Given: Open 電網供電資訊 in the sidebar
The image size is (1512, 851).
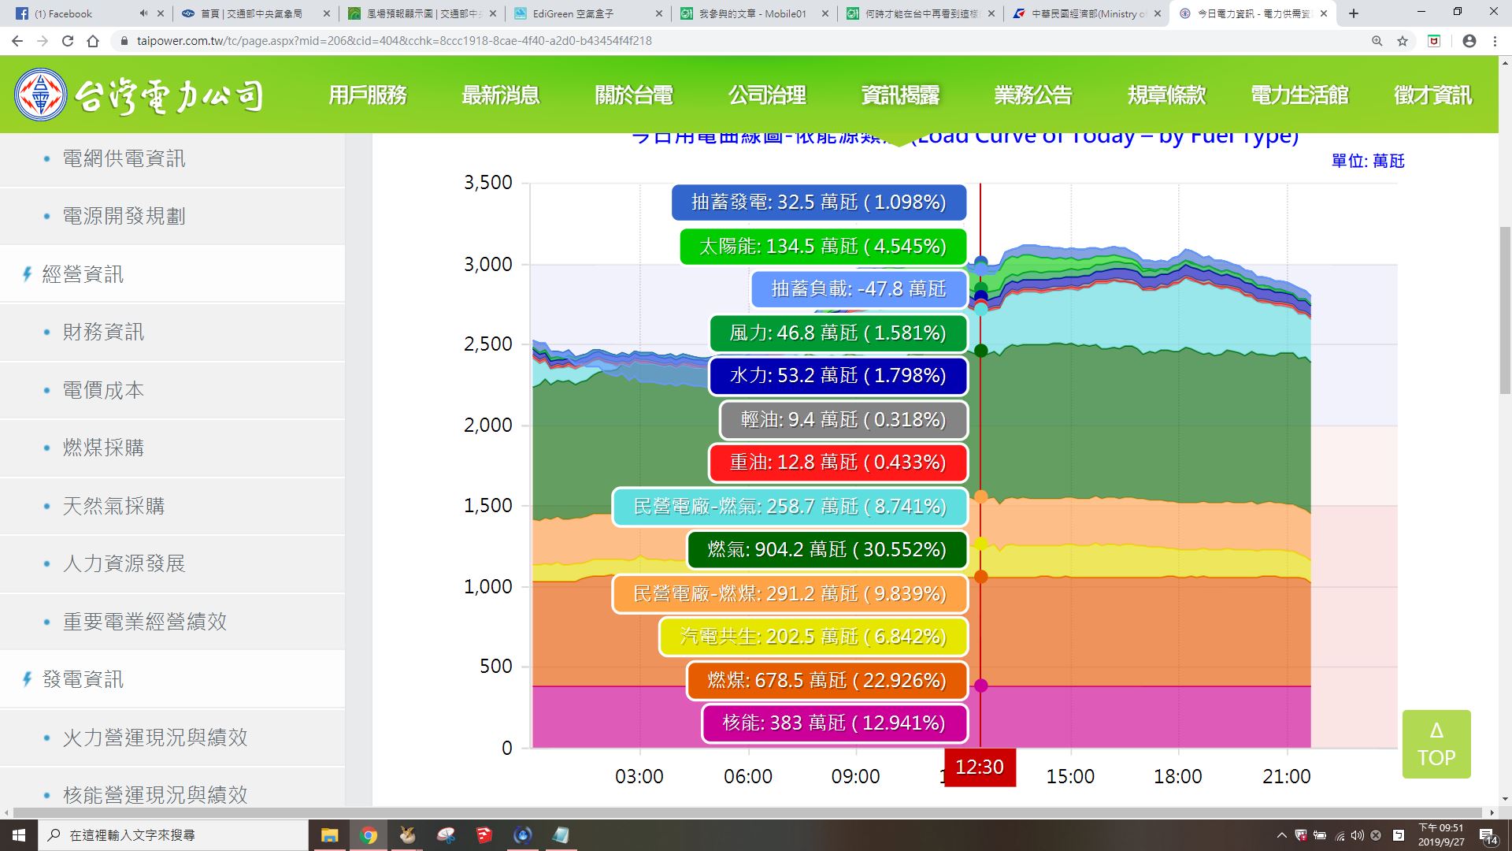Looking at the screenshot, I should (x=172, y=158).
